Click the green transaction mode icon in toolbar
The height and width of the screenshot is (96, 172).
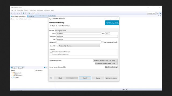[30, 13]
